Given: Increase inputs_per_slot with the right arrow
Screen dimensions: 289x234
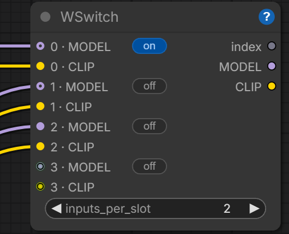Looking at the screenshot, I should [x=255, y=208].
